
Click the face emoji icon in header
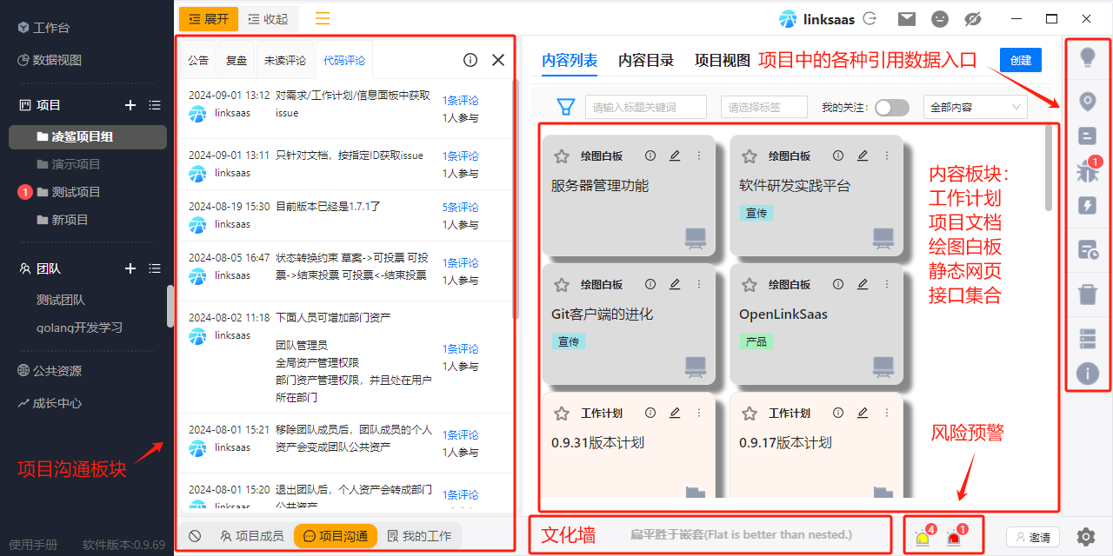tap(940, 18)
